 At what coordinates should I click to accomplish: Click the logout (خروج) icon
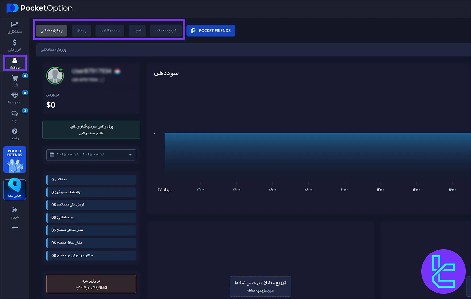click(x=15, y=212)
